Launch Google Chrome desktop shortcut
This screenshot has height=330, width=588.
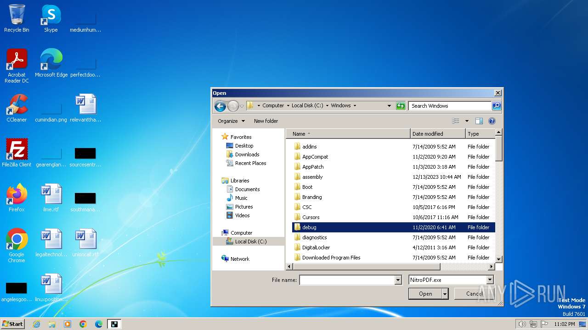[17, 246]
